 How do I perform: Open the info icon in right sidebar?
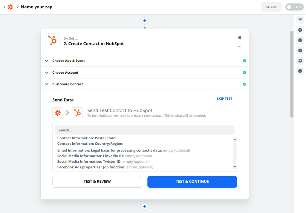tap(300, 71)
